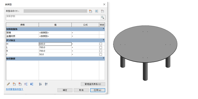Click the formula cell for parameter L

click(85, 47)
